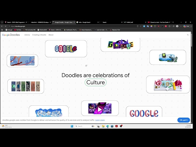Click the OK, got it button

[x=183, y=120]
